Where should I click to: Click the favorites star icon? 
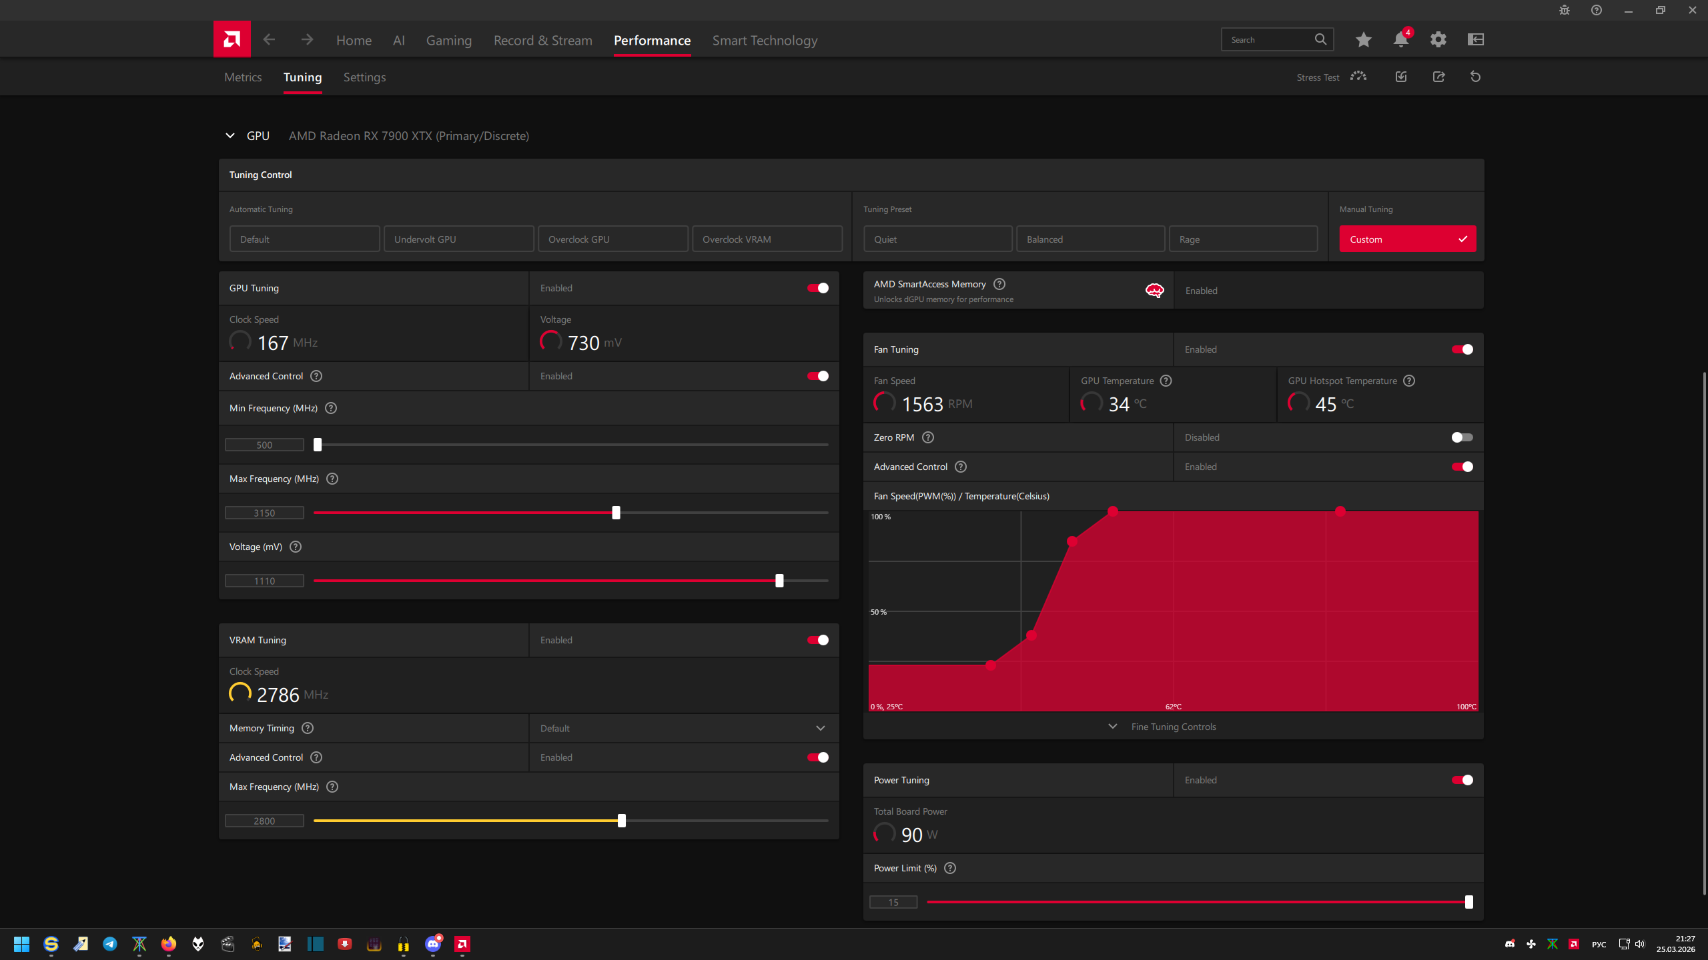1363,40
